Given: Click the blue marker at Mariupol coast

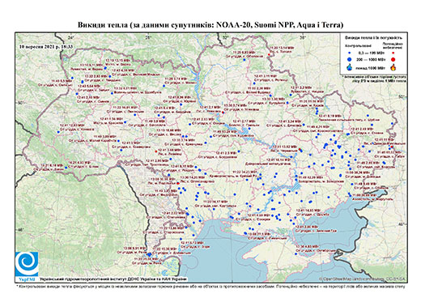Looking at the screenshot, I should (x=350, y=195).
